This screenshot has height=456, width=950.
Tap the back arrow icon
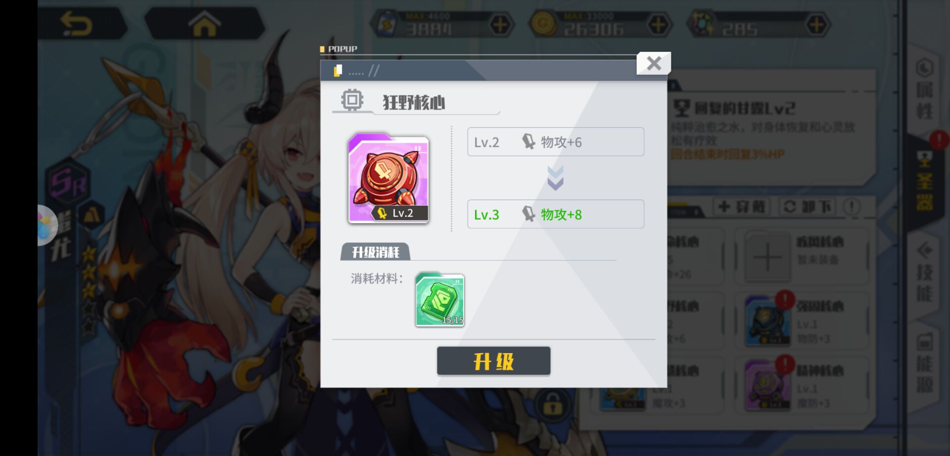pyautogui.click(x=76, y=24)
